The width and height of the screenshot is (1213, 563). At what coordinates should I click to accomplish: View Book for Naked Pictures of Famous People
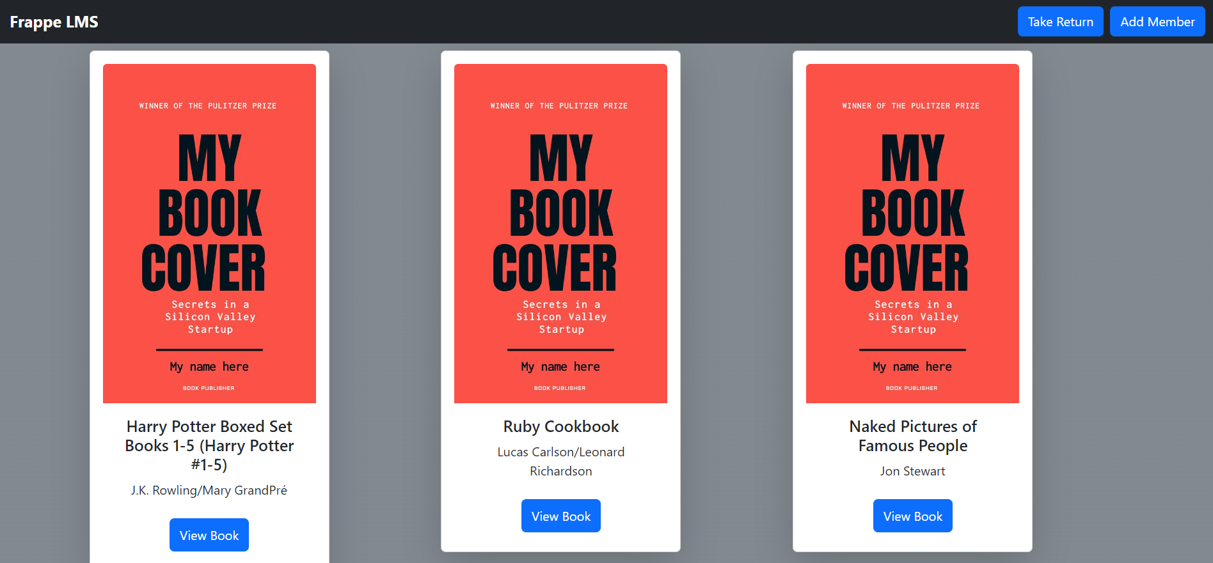[x=913, y=516]
